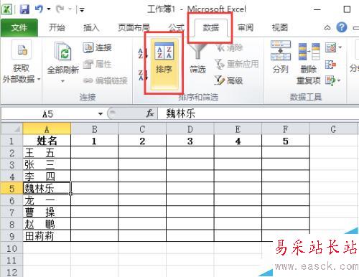Select column C header
Viewport: 359px width, 277px height.
142,129
